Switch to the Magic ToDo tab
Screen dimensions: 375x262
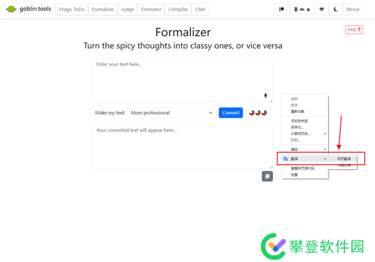72,9
